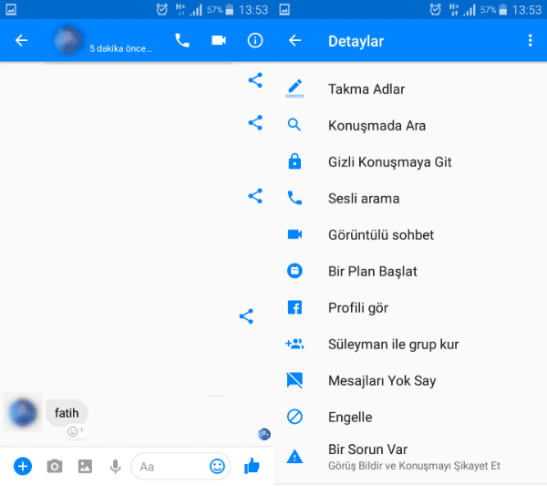Tap the phone icon beside Sesli arama
The width and height of the screenshot is (547, 486).
click(294, 198)
